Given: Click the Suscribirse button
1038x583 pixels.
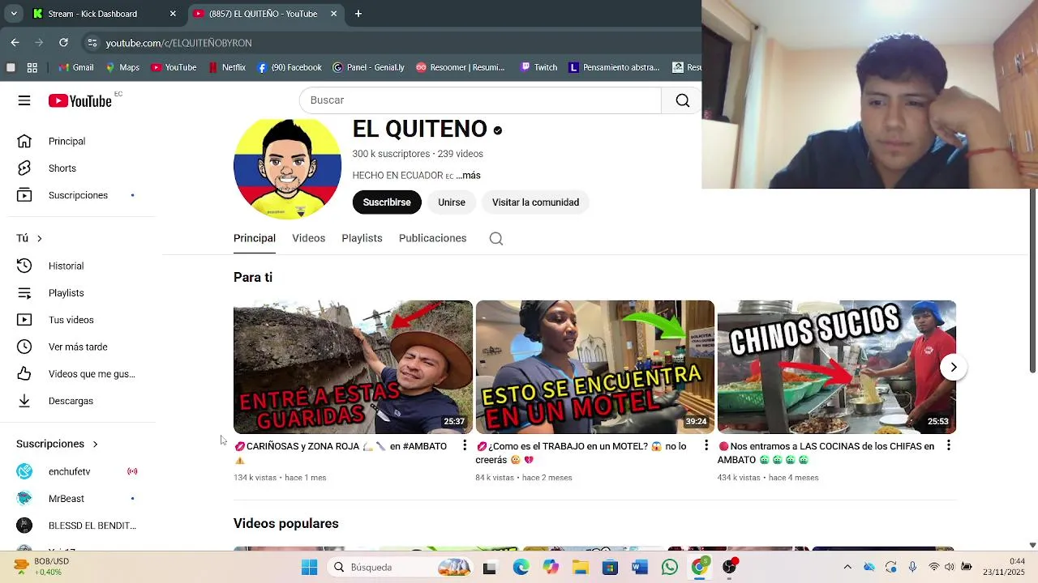Looking at the screenshot, I should tap(387, 202).
